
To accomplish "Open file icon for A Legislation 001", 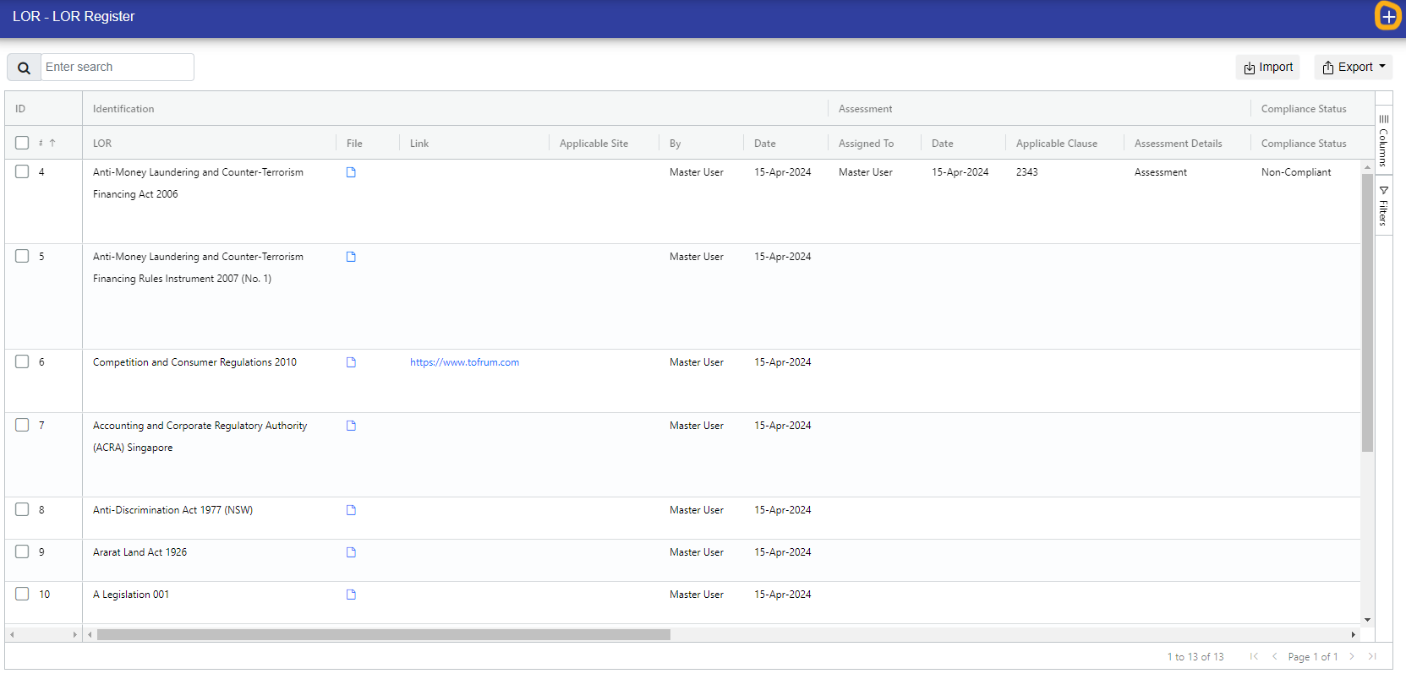I will pyautogui.click(x=351, y=595).
